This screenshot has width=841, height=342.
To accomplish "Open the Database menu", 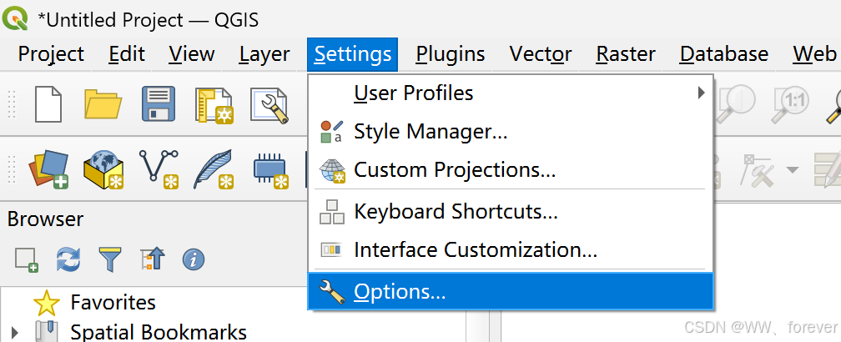I will pos(724,54).
